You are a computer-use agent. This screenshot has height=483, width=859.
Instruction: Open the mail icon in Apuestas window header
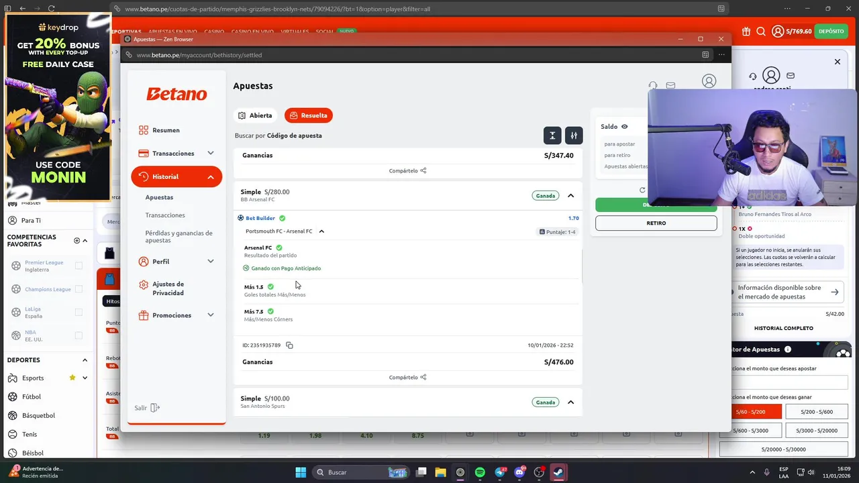[670, 85]
